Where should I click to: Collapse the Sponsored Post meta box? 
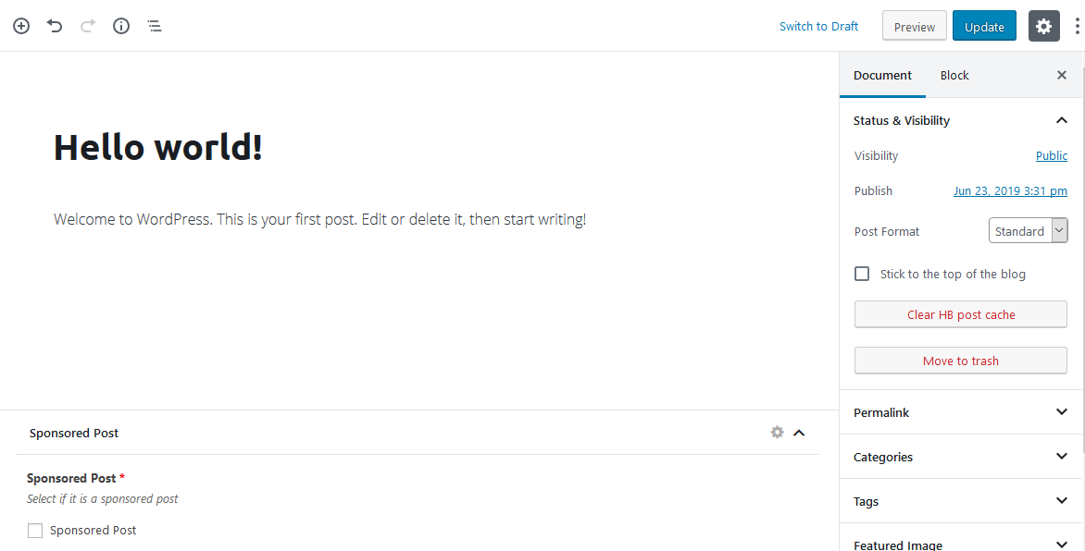pyautogui.click(x=799, y=433)
